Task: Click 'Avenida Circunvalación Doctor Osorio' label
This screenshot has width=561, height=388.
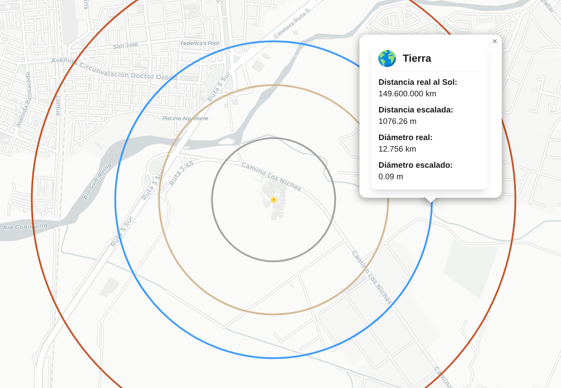Action: [x=114, y=69]
